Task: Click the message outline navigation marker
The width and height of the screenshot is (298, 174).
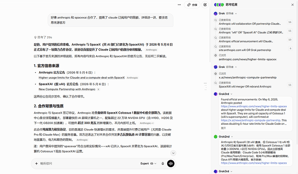Action: coord(205,86)
